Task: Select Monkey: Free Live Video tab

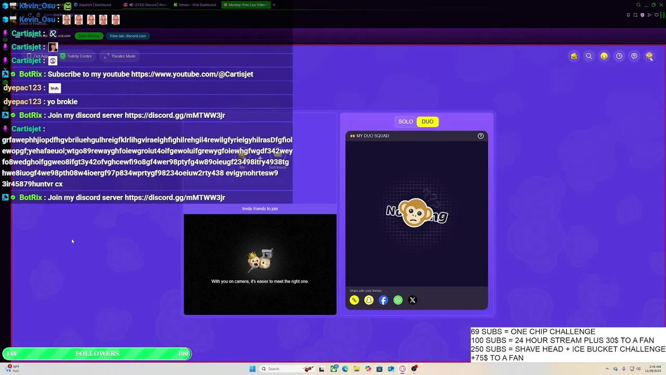Action: coord(245,5)
